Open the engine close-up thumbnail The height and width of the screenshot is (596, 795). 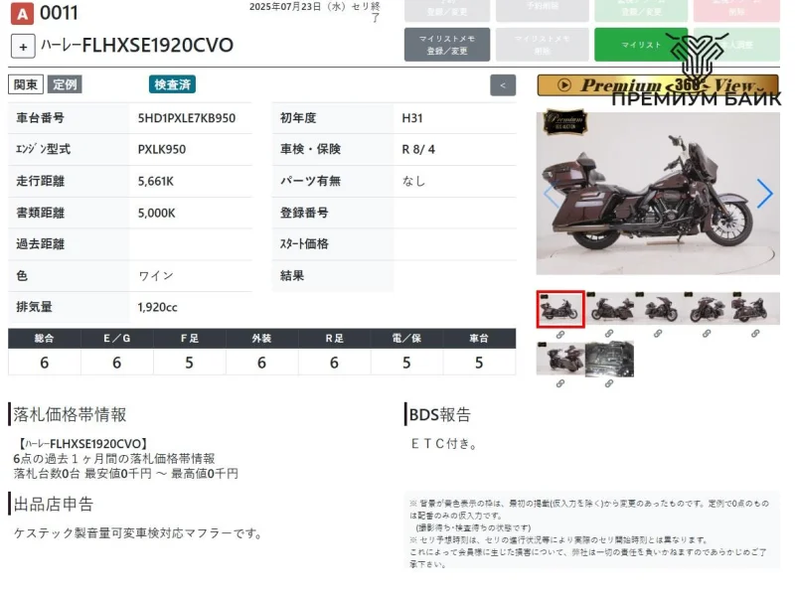pyautogui.click(x=610, y=359)
